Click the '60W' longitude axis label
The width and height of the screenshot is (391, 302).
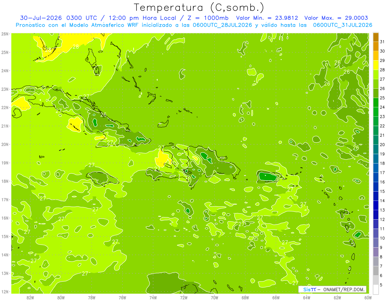tap(368, 297)
